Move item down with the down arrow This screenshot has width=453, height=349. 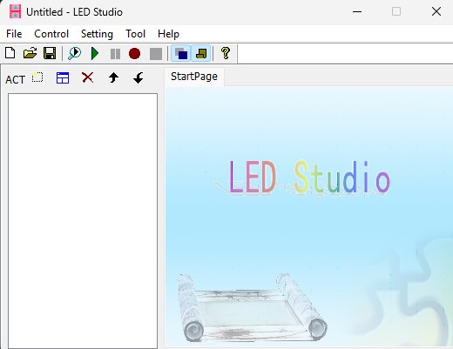point(139,77)
